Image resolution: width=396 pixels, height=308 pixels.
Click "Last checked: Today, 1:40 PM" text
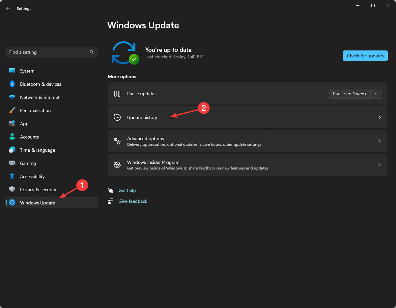point(174,57)
